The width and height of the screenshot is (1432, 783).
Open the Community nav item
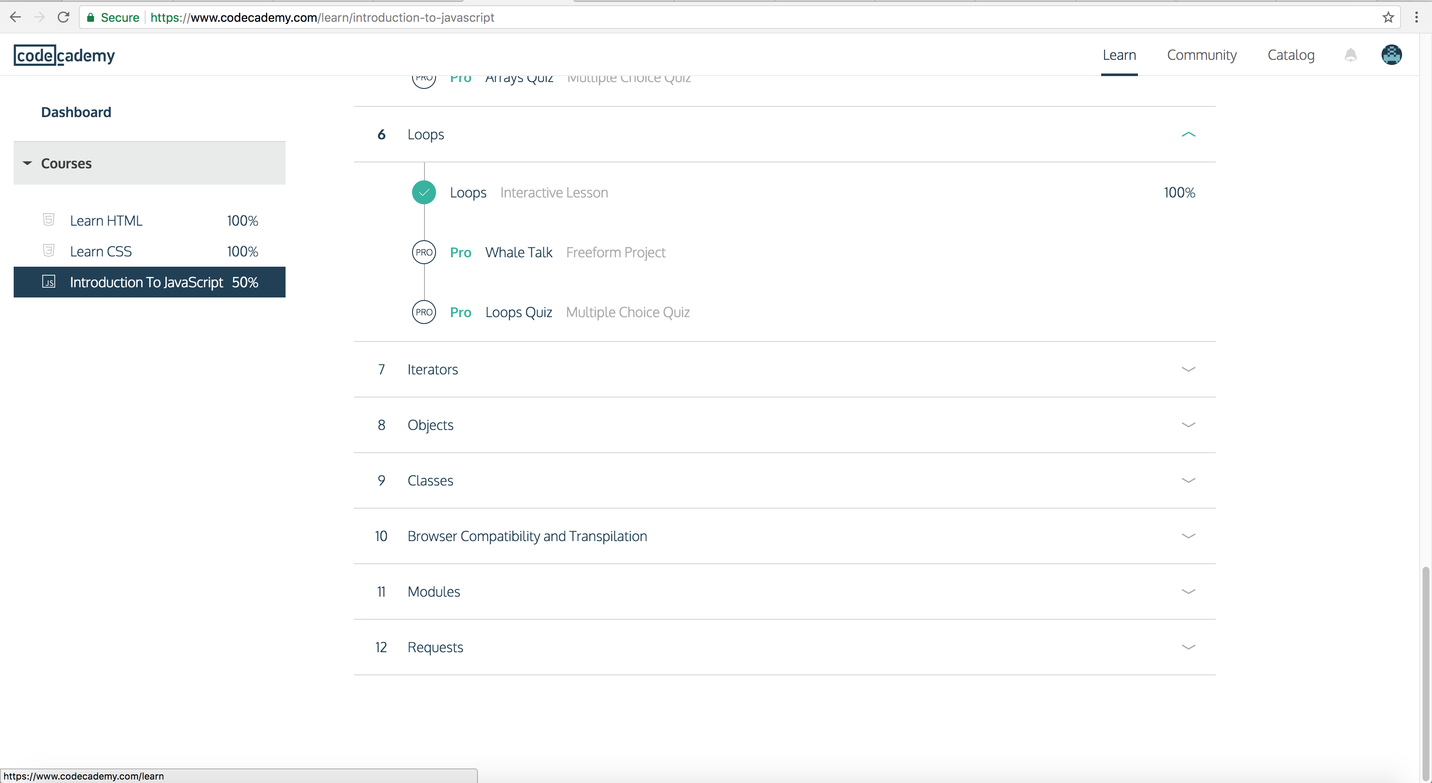click(x=1202, y=55)
